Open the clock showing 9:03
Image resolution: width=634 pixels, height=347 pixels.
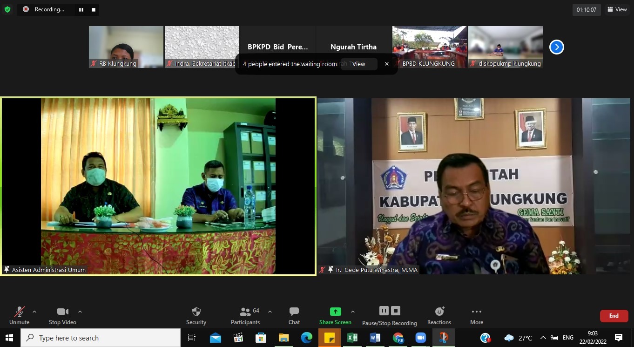[592, 338]
